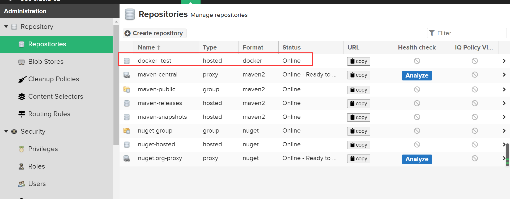
Task: Open Content Selectors in the sidebar
Action: (x=56, y=97)
